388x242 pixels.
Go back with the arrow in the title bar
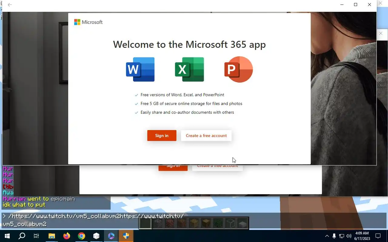(10, 5)
